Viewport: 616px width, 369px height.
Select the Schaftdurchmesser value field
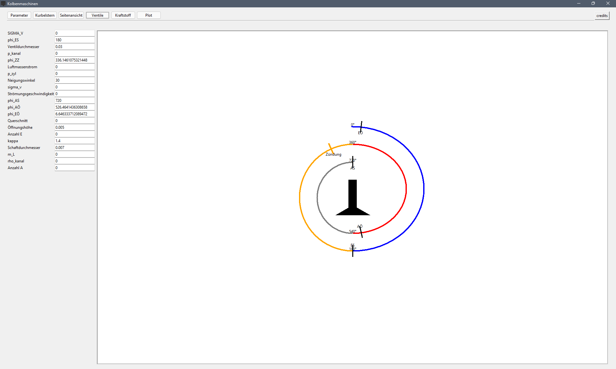[x=74, y=148]
